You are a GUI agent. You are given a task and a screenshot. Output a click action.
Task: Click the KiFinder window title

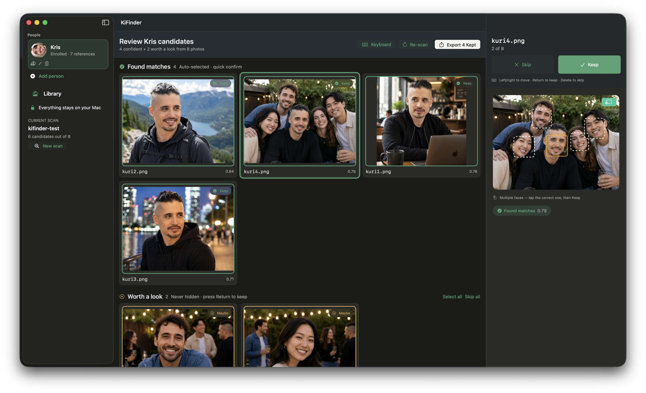tap(131, 23)
